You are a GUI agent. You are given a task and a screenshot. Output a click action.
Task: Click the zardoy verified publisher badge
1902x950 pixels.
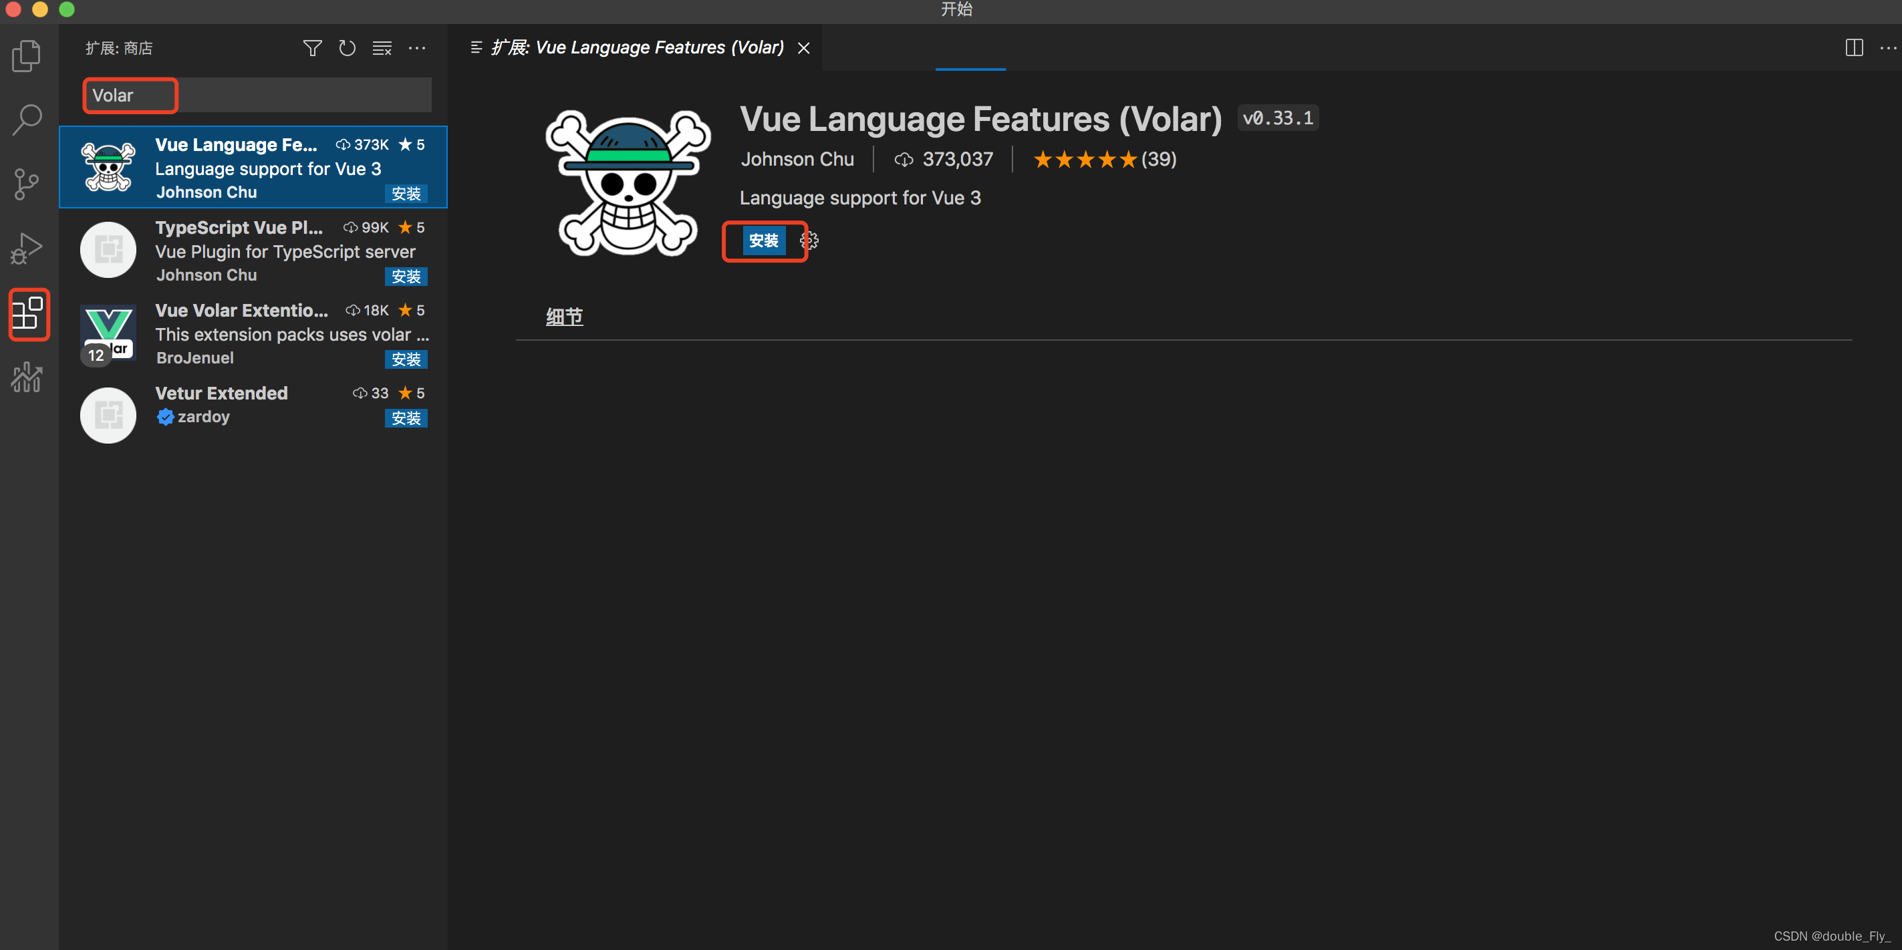(165, 417)
